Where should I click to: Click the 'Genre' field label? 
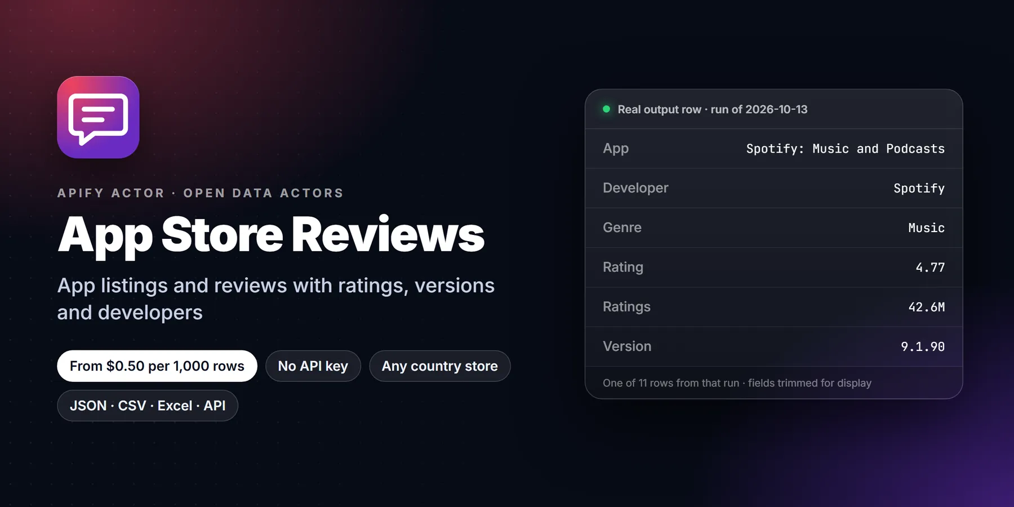pos(622,228)
